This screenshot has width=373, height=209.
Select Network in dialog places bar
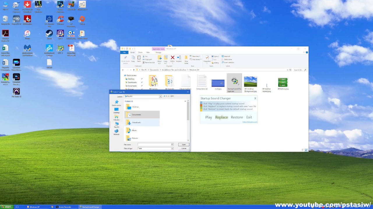tap(117, 132)
